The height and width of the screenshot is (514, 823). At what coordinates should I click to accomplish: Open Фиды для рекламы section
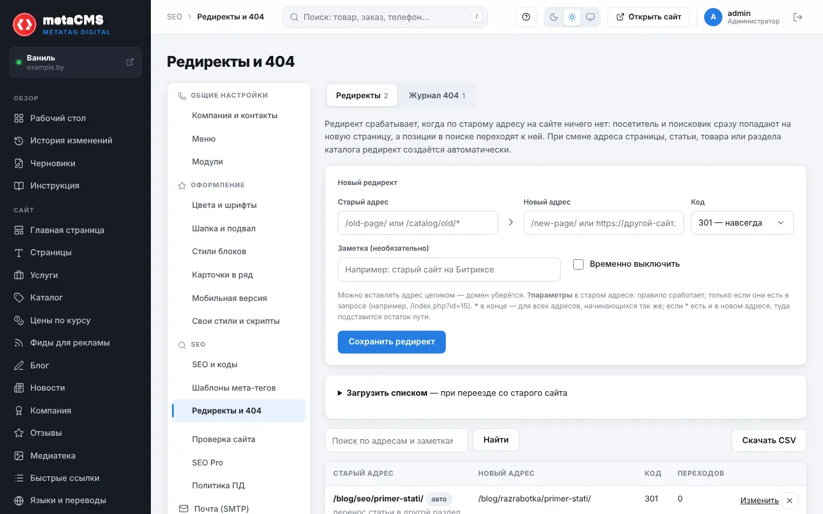[75, 343]
